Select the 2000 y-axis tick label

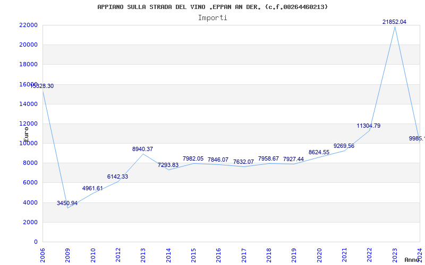point(30,222)
